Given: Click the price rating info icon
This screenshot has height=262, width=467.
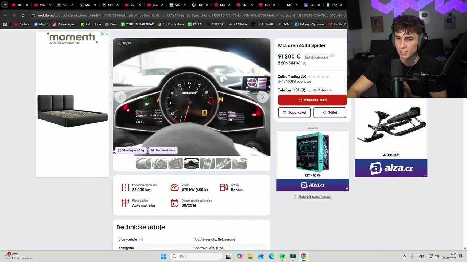Looking at the screenshot, I should 332,56.
